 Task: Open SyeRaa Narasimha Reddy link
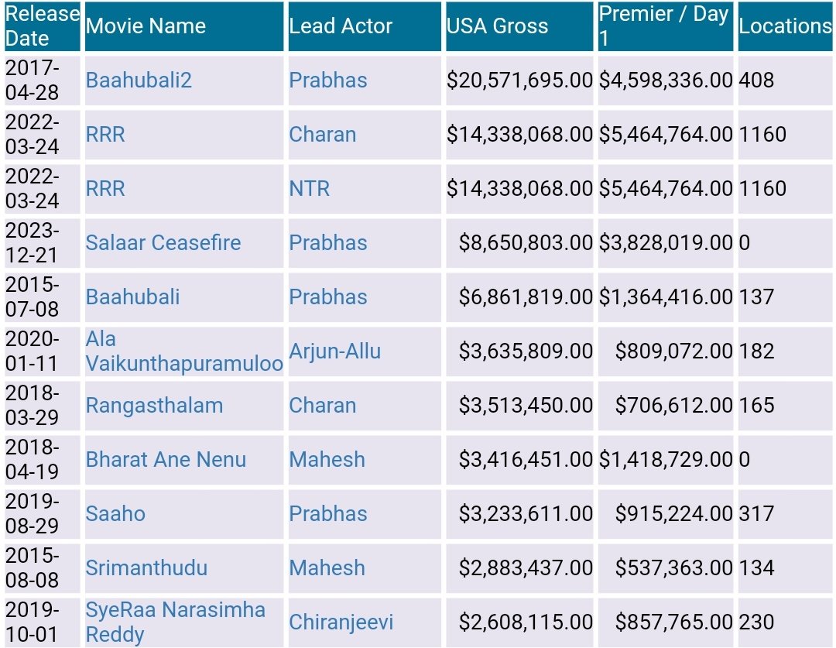(x=176, y=622)
